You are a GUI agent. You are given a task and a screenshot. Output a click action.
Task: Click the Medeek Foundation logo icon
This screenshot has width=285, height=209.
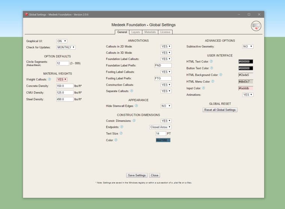click(256, 26)
